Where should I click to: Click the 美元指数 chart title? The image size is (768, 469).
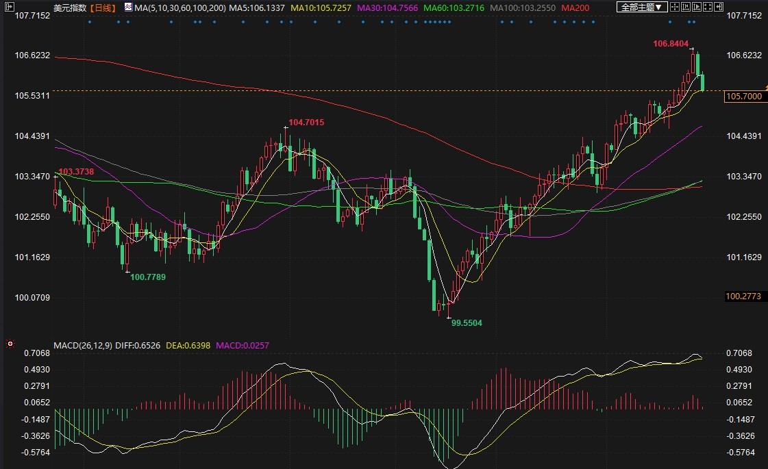click(71, 7)
